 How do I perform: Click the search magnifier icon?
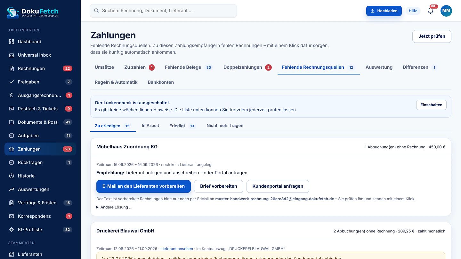(96, 11)
